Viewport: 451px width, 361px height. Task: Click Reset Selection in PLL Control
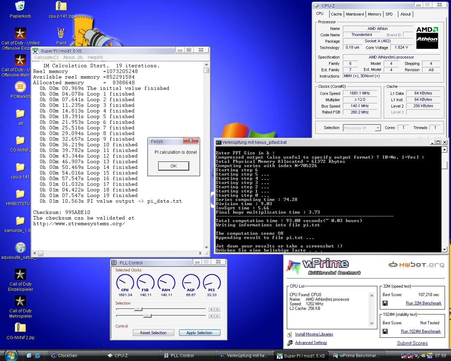click(153, 333)
